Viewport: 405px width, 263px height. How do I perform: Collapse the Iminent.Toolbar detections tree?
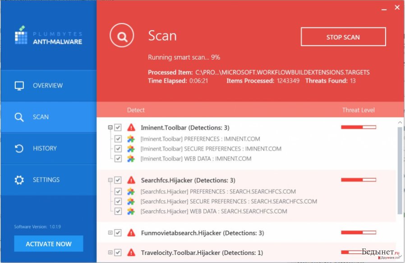(110, 127)
